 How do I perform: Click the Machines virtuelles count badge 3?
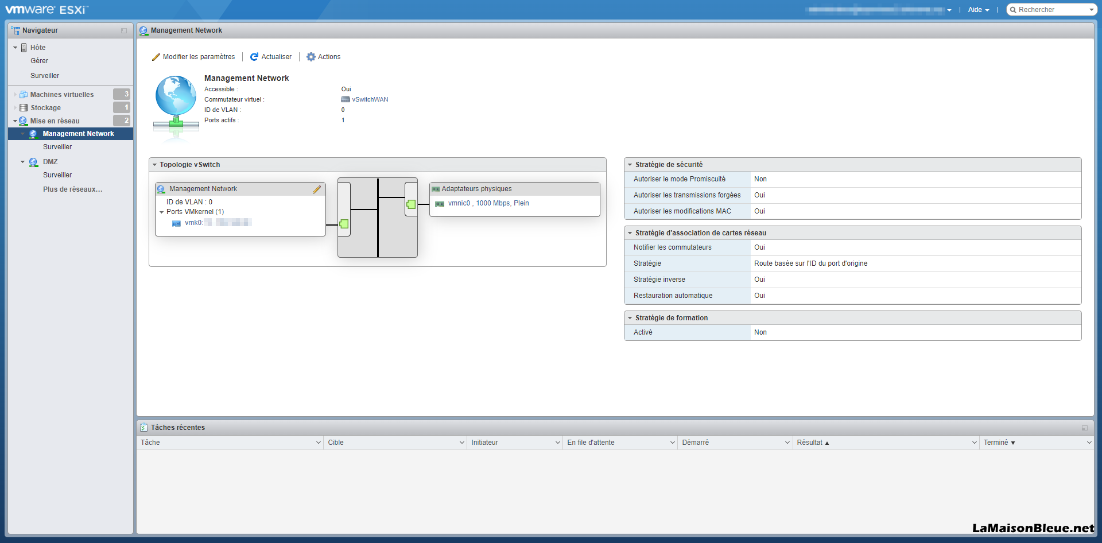pos(122,94)
